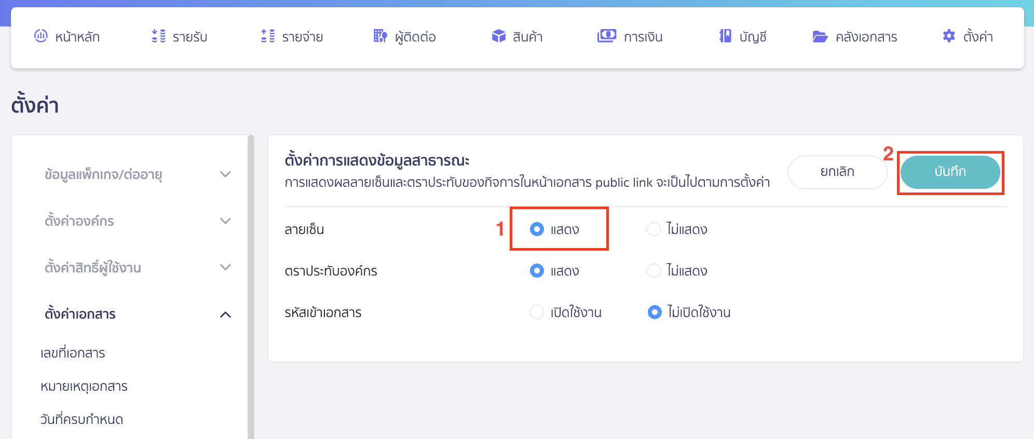The width and height of the screenshot is (1034, 439).
Task: Click the ลายเซ็น row label
Action: (304, 229)
